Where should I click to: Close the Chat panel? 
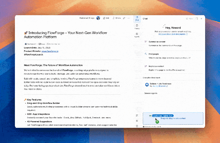[x=201, y=19]
